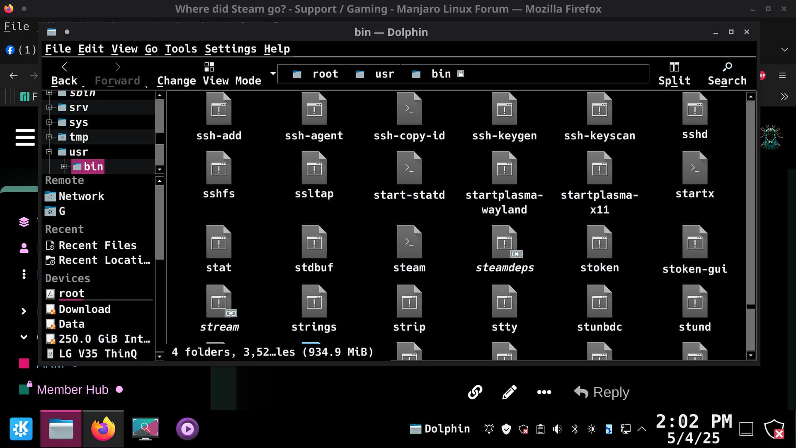Show hidden system tray icons arrow
Viewport: 796px width, 448px height.
tap(642, 429)
